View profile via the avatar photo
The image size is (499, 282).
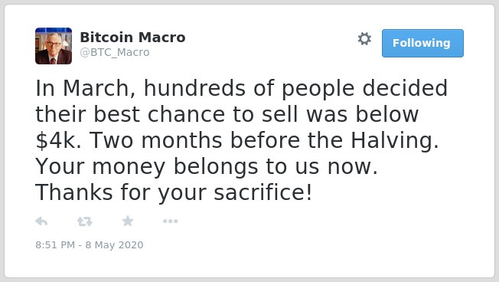54,46
